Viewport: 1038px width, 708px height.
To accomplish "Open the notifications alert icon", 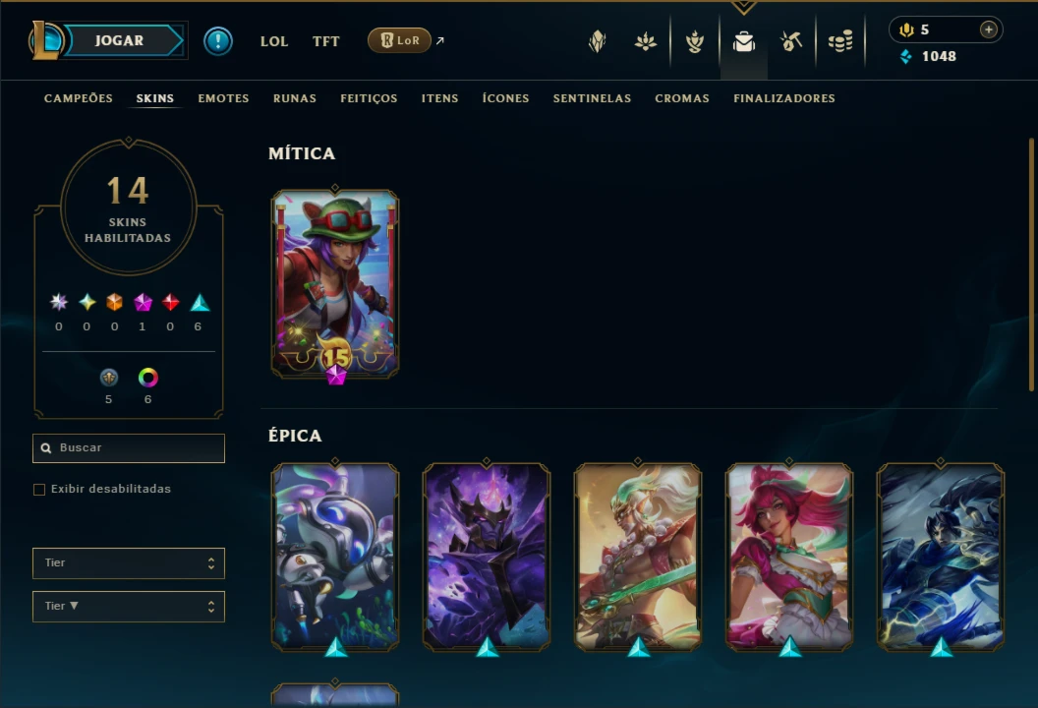I will tap(218, 41).
